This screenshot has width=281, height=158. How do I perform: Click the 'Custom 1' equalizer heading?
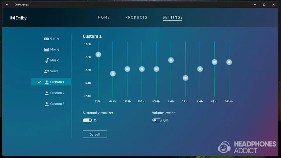point(92,36)
